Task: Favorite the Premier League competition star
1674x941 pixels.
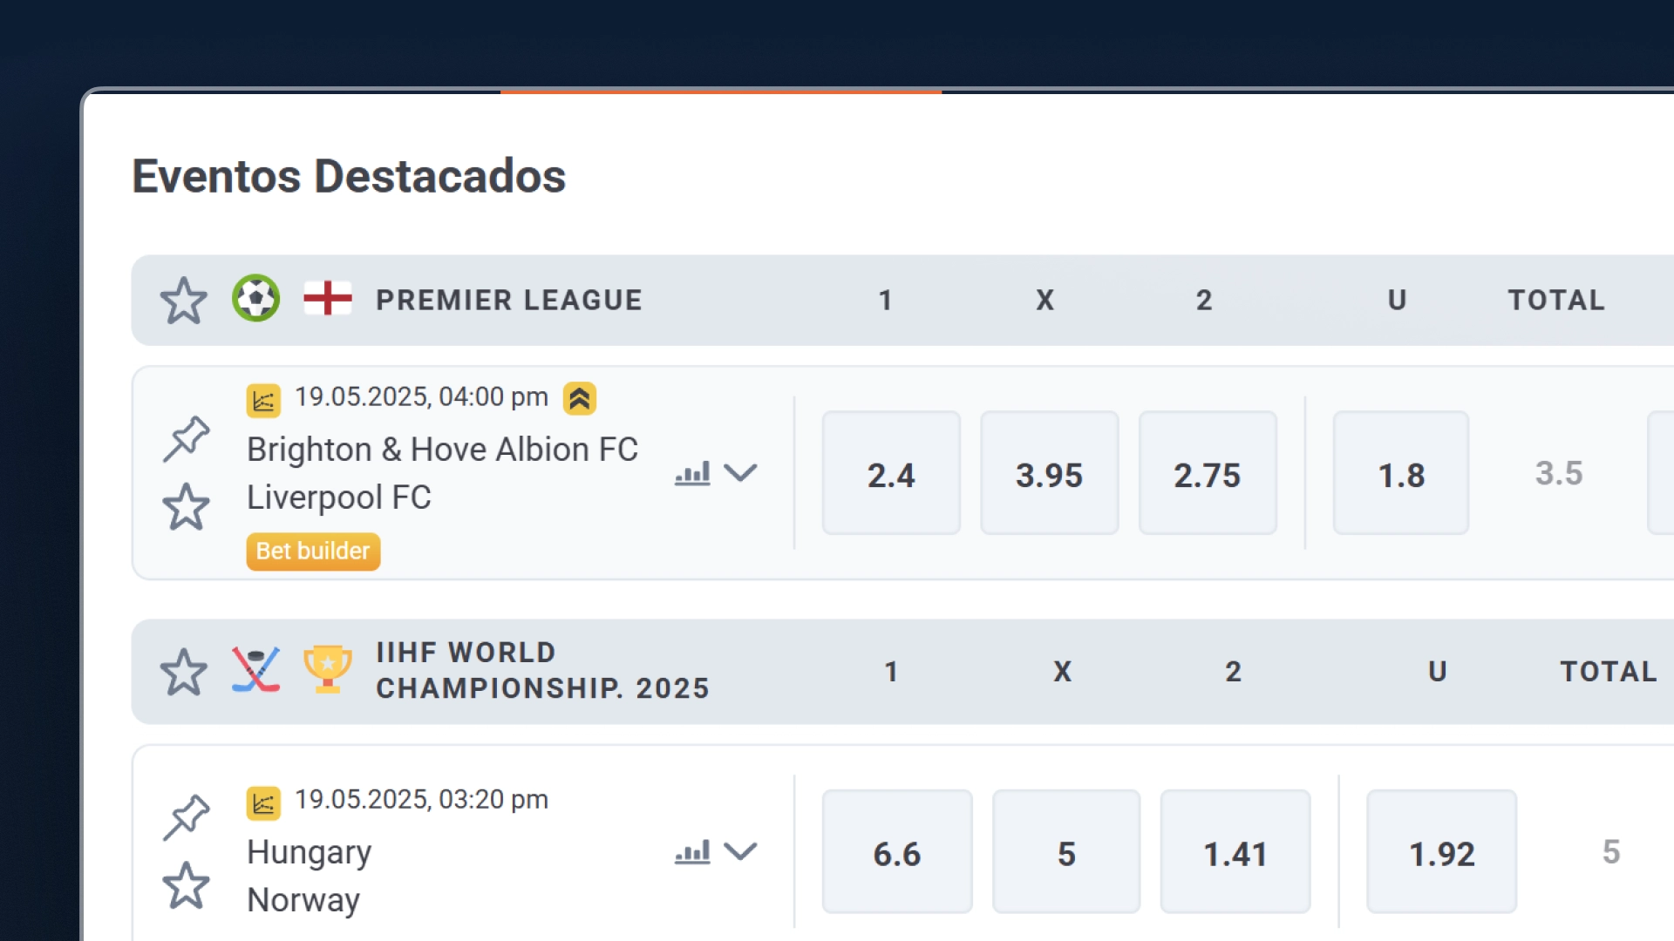Action: click(x=183, y=301)
